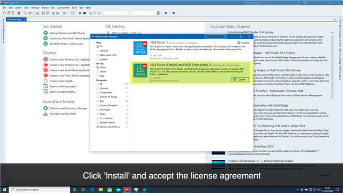Collapse the Sort By section
The height and width of the screenshot is (193, 343).
(x=94, y=63)
